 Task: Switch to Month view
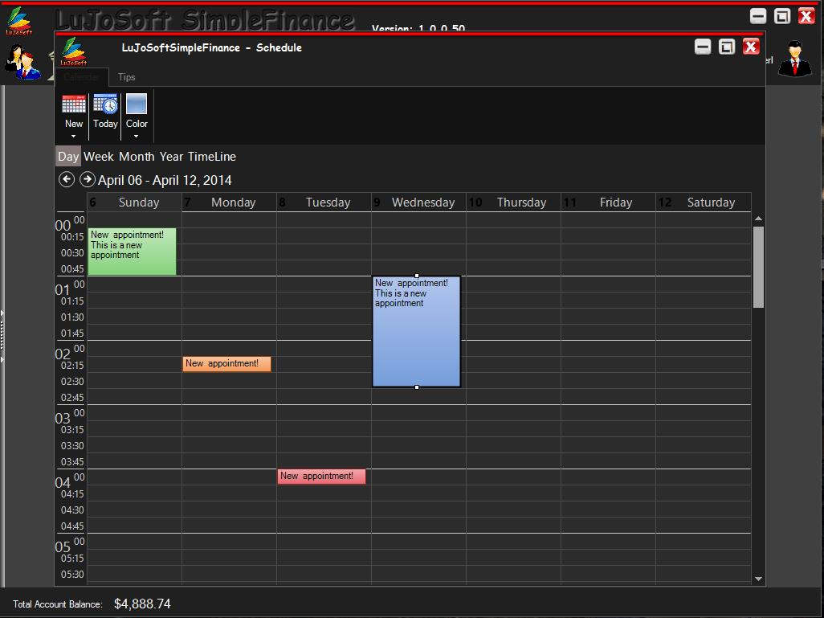click(x=137, y=157)
